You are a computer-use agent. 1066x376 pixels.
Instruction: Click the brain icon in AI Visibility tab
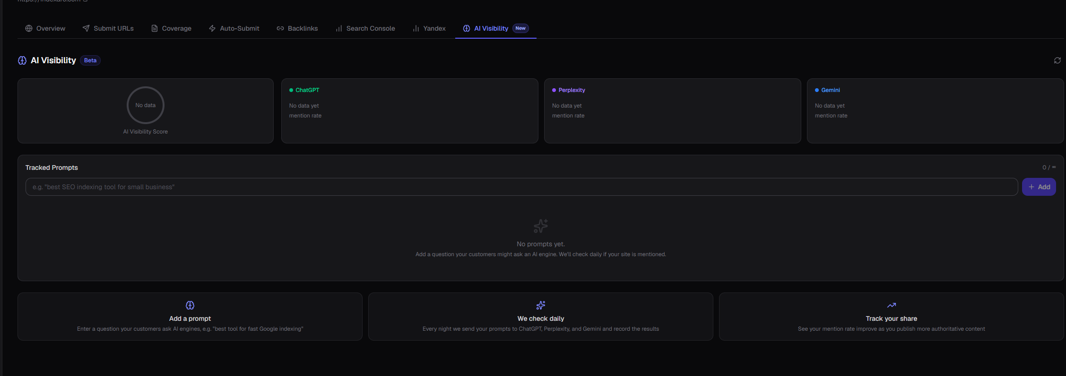tap(467, 28)
